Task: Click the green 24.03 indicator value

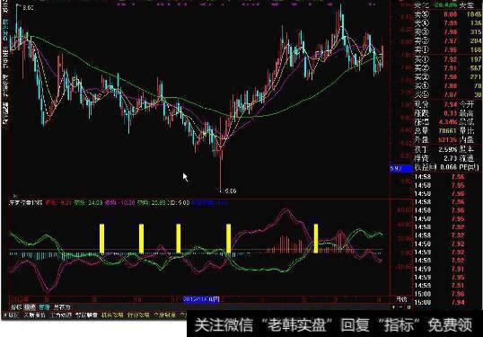Action: point(95,203)
